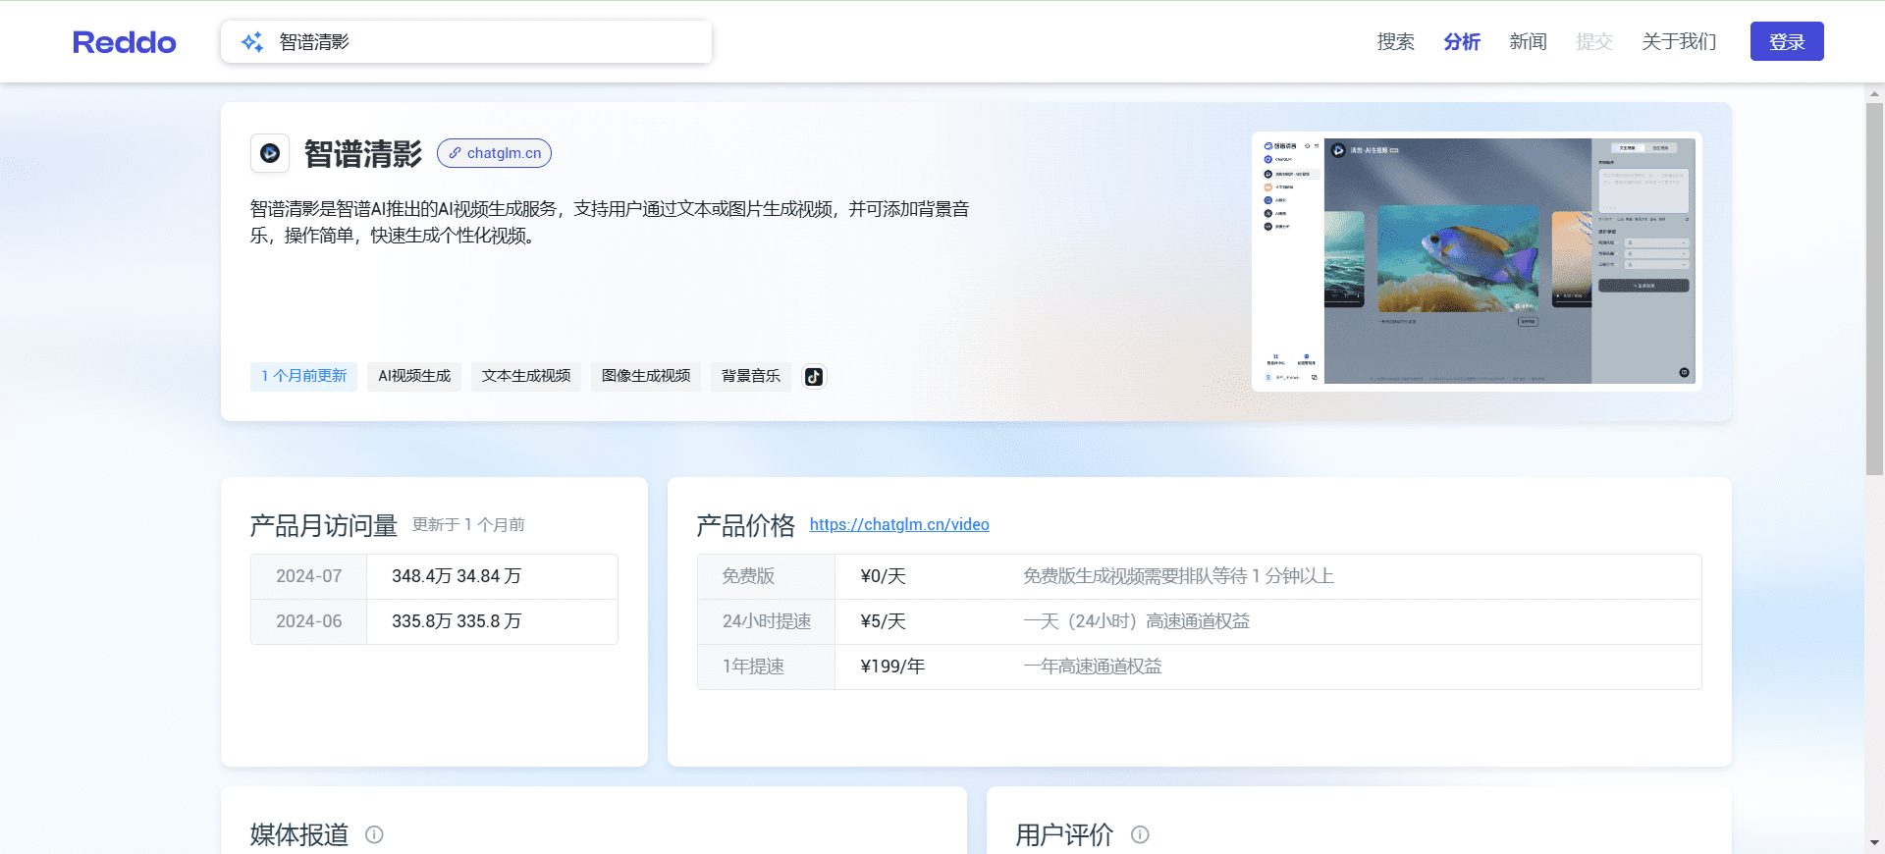Click the sparkle AI icon in search box
This screenshot has width=1885, height=854.
tap(252, 42)
